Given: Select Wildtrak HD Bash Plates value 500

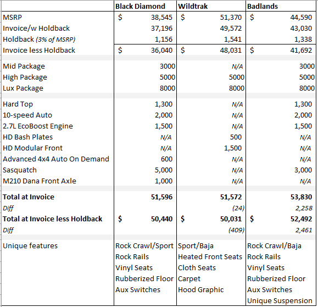Looking at the screenshot, I should (236, 137).
